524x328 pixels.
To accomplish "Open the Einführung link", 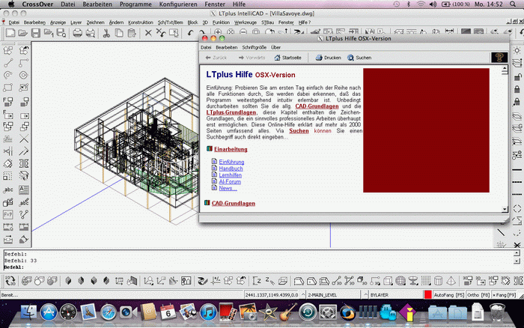I will (231, 162).
